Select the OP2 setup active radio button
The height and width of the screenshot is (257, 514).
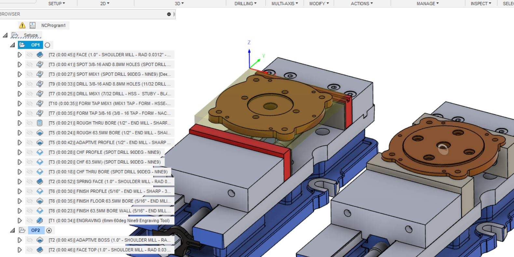(x=49, y=230)
